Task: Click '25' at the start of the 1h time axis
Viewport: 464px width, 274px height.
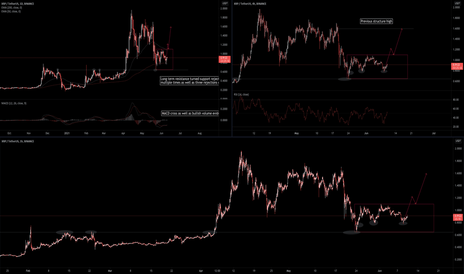Action: (7, 271)
